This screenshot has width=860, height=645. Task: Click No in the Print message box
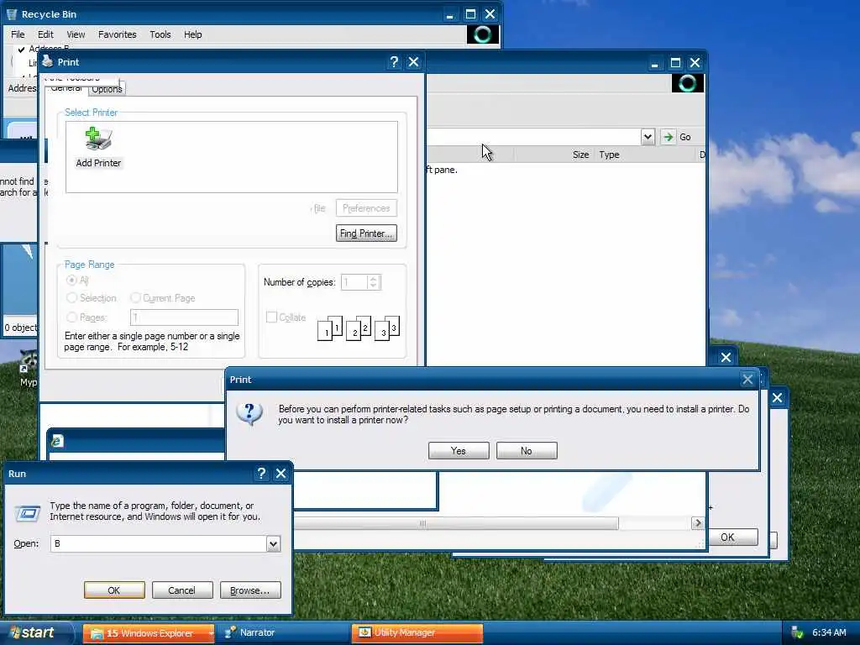click(527, 451)
